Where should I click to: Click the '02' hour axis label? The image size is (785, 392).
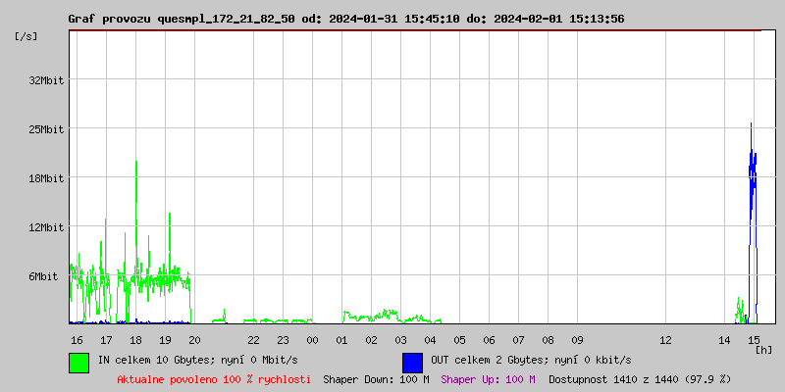click(x=372, y=340)
